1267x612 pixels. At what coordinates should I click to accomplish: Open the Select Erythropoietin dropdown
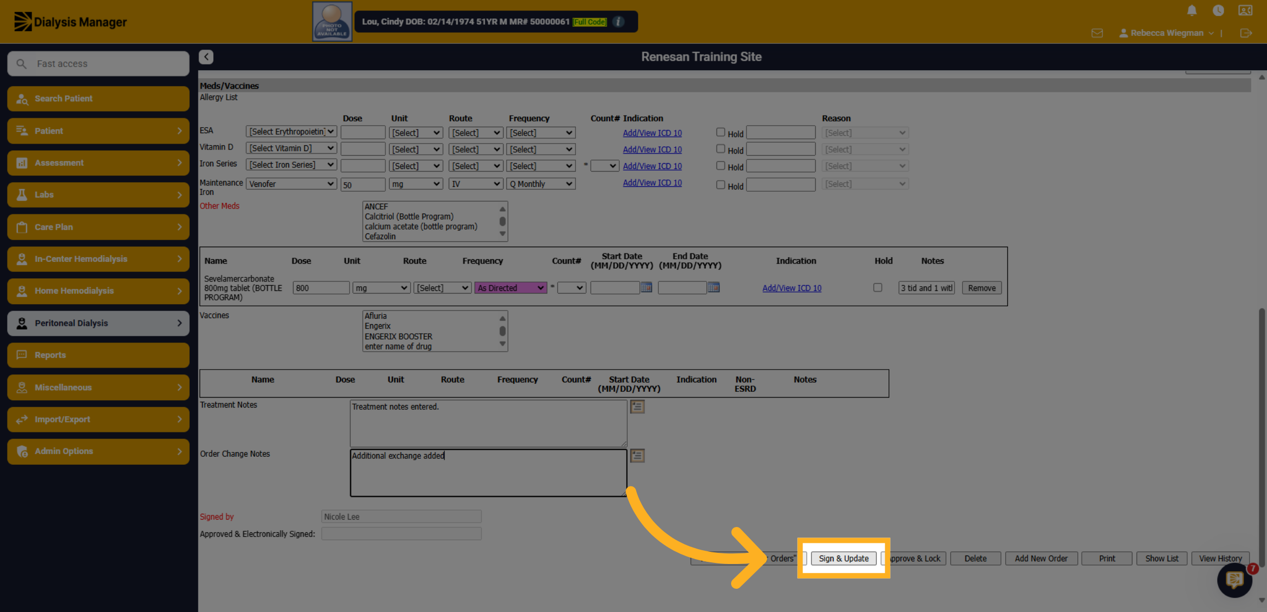(x=291, y=131)
